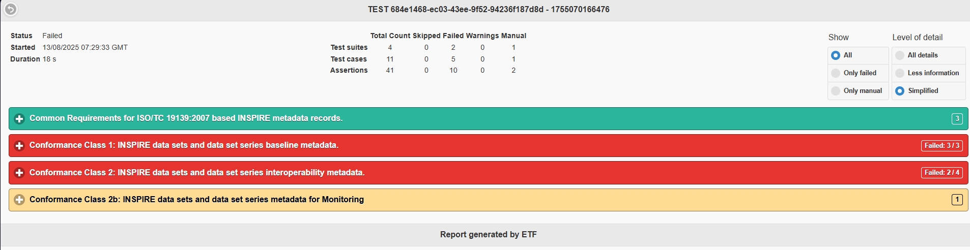The height and width of the screenshot is (250, 970).
Task: Expand Common Requirements section plus icon
Action: coord(19,118)
